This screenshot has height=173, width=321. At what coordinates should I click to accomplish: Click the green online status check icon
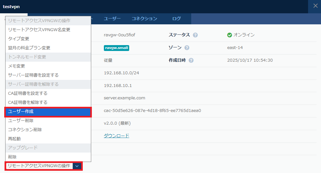[x=230, y=35]
